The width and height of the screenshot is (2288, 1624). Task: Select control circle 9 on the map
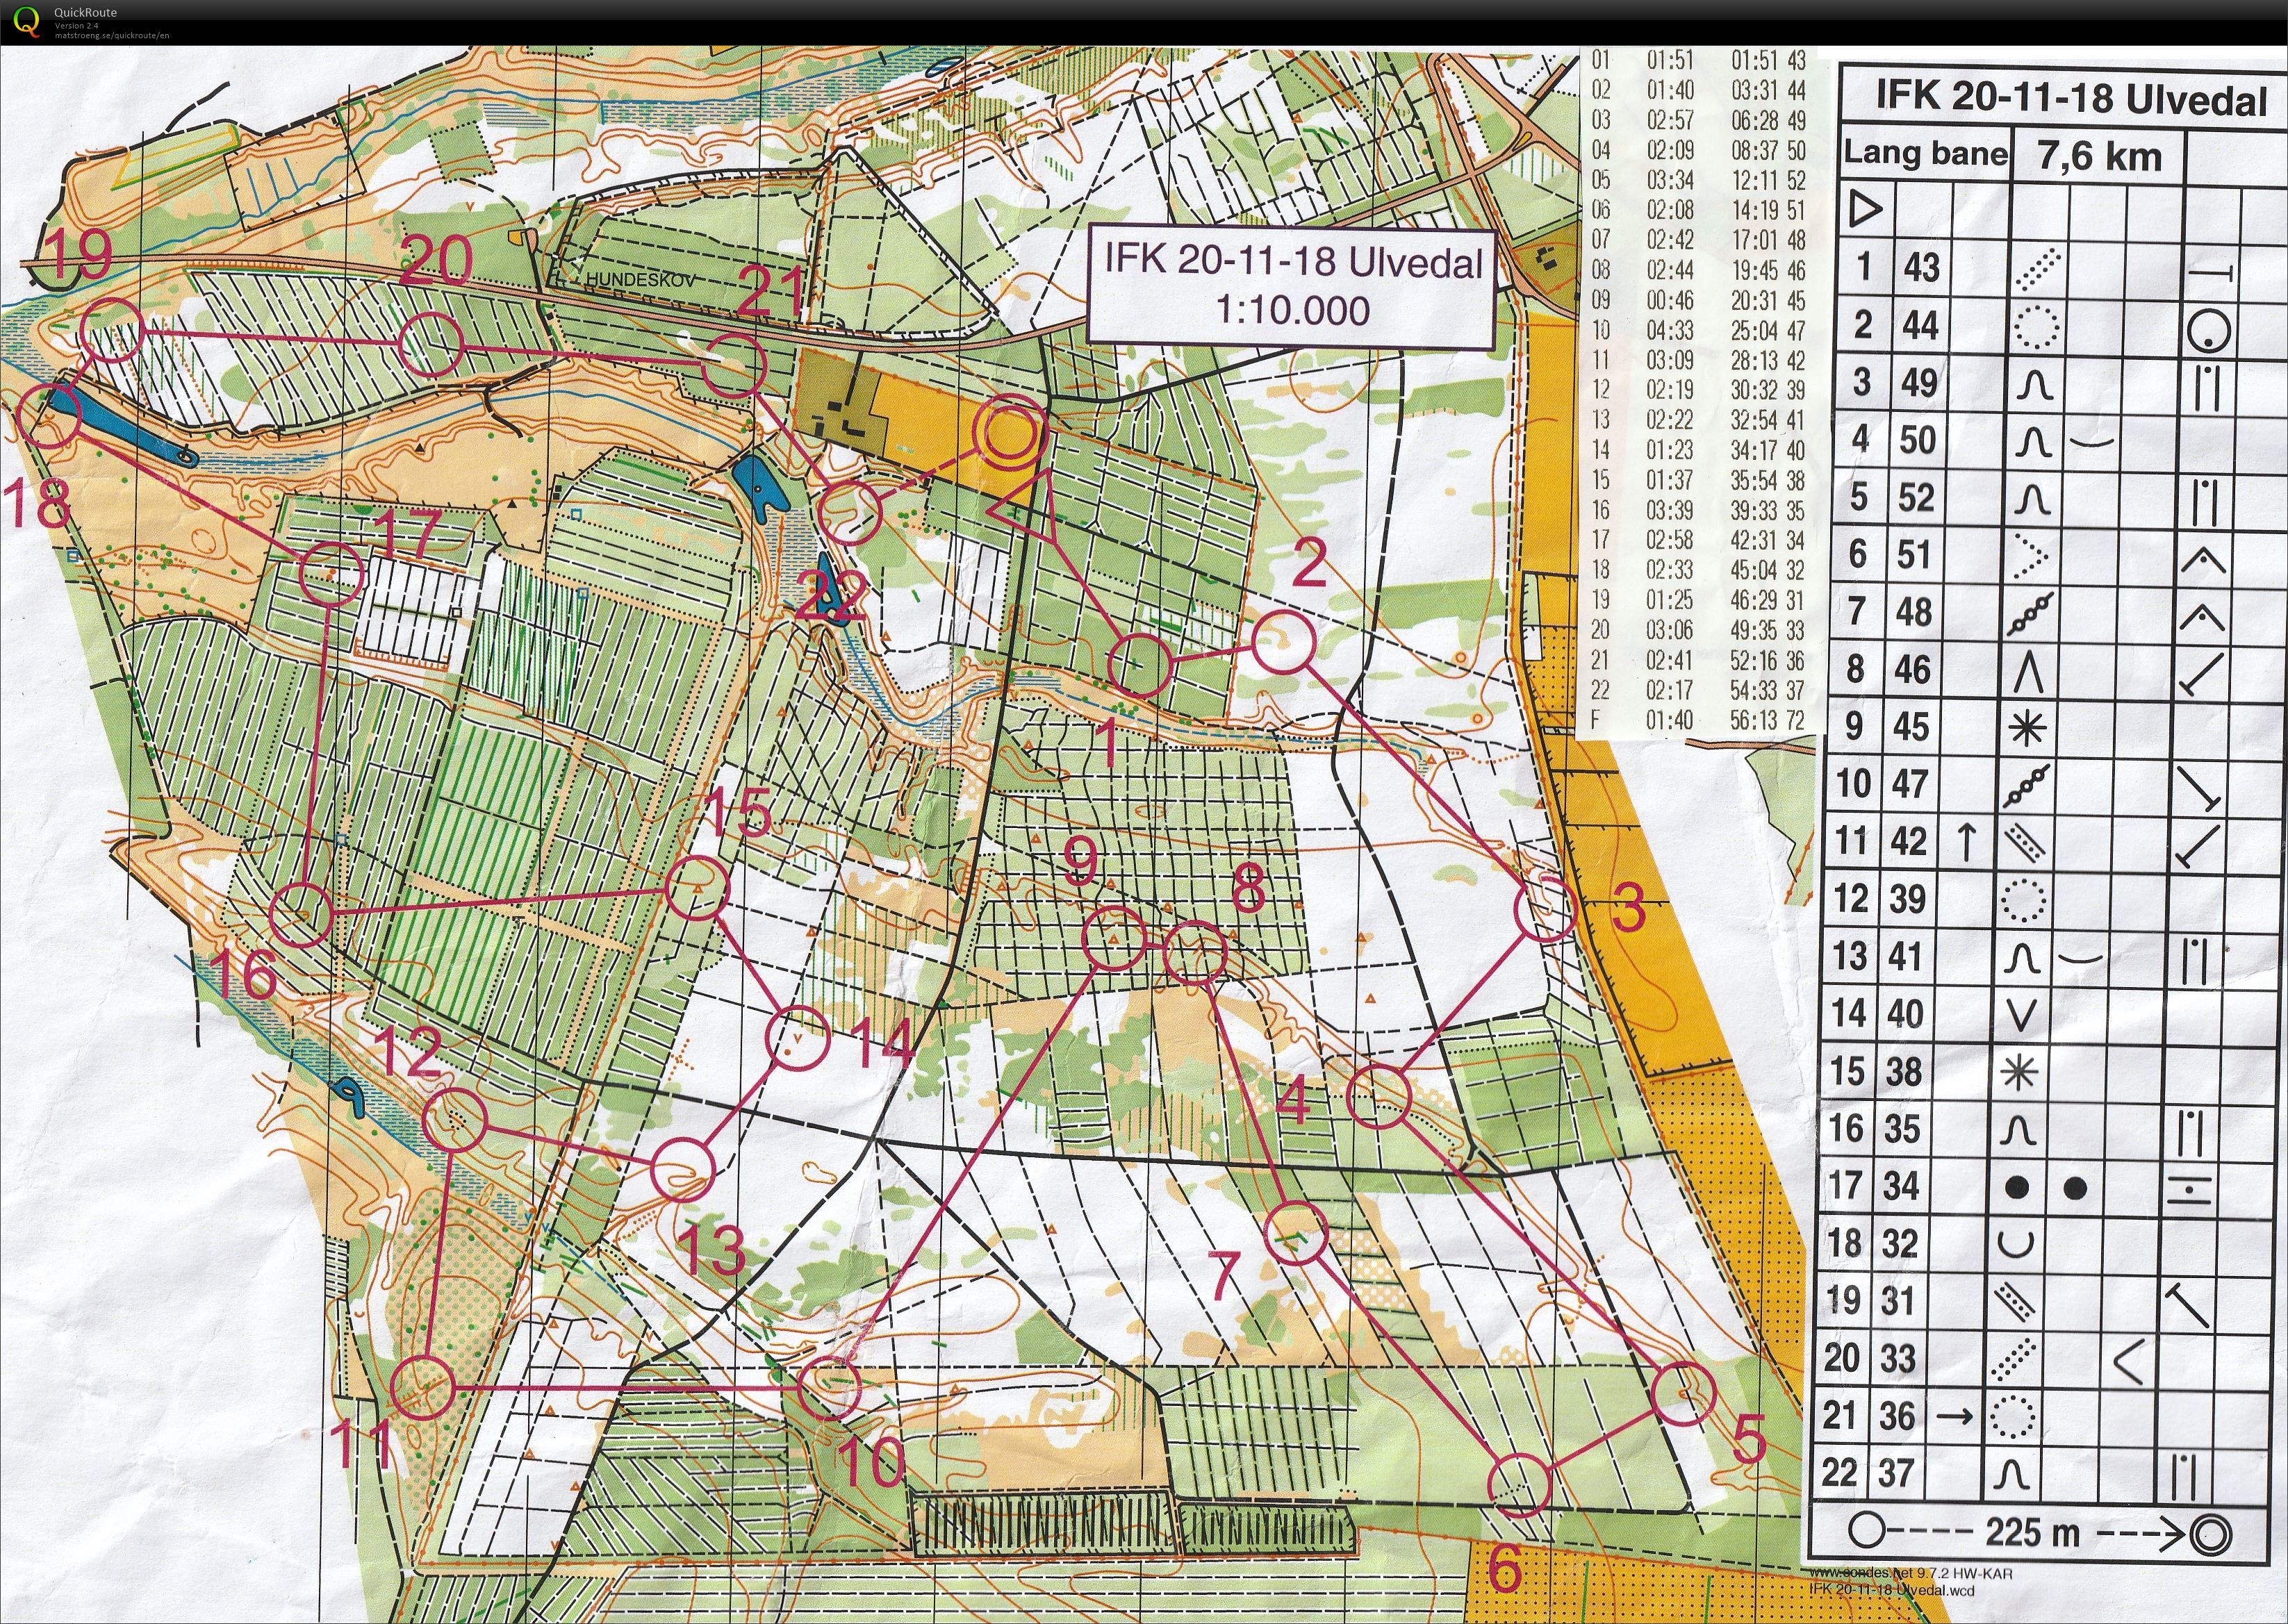click(x=1115, y=938)
